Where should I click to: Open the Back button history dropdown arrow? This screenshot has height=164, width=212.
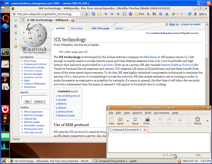click(177, 14)
